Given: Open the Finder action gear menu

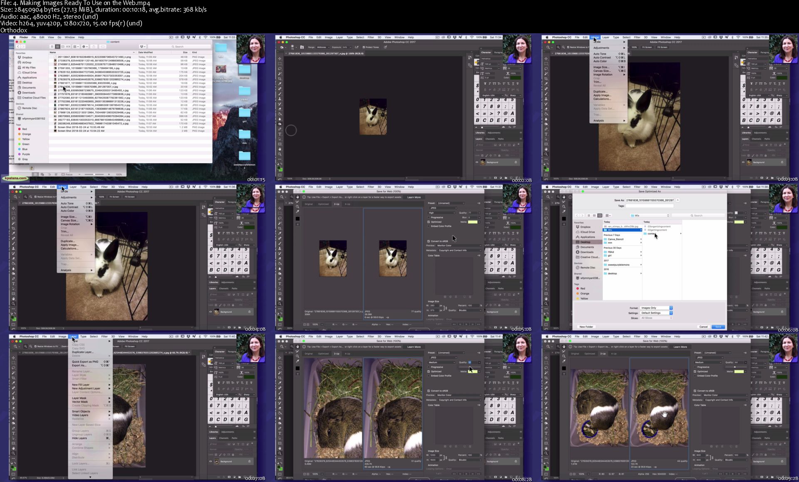Looking at the screenshot, I should (85, 47).
